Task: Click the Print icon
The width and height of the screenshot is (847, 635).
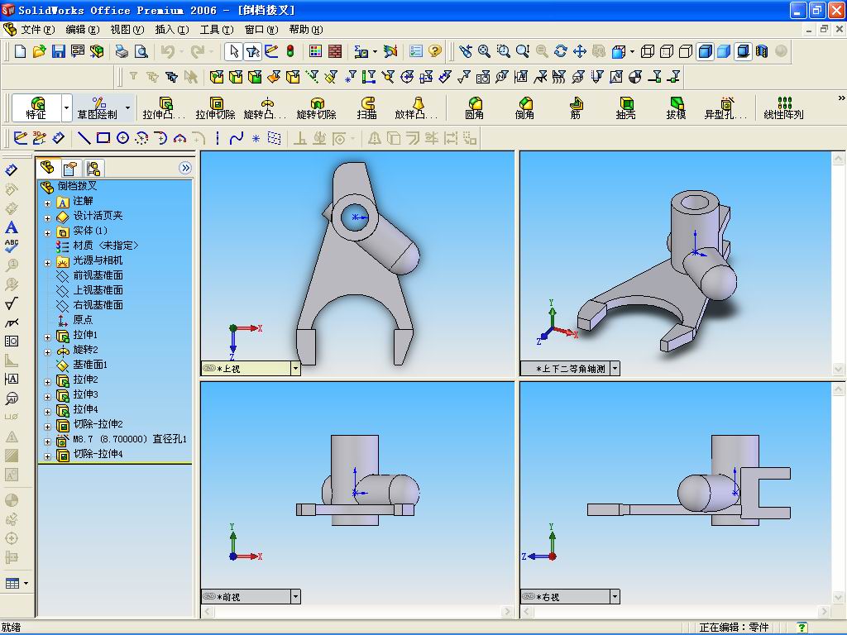Action: click(x=122, y=51)
